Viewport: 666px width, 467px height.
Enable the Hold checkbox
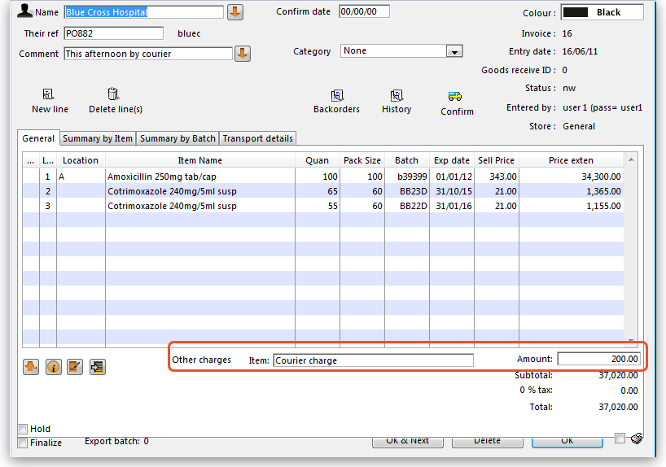click(x=23, y=429)
